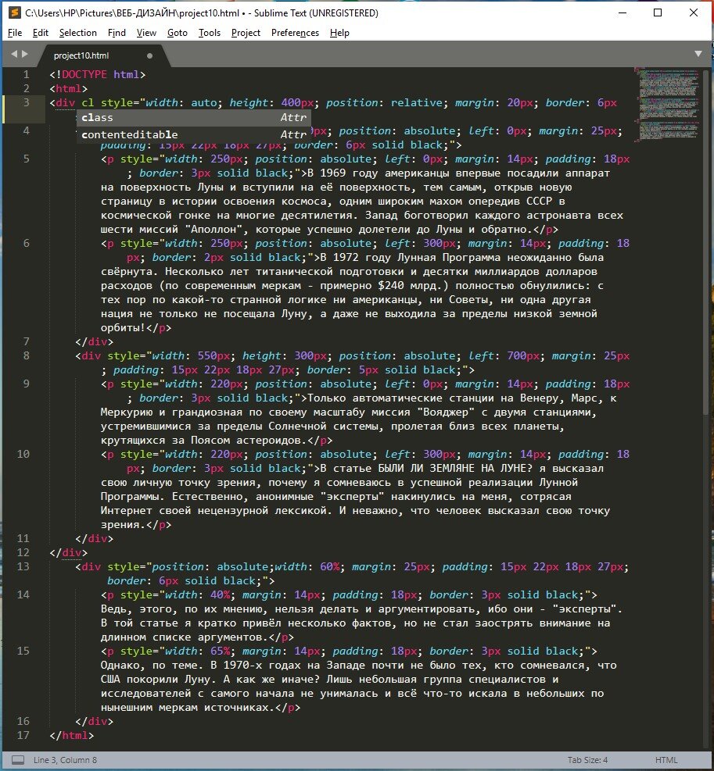The image size is (714, 771).
Task: Open the File menu
Action: click(x=14, y=33)
